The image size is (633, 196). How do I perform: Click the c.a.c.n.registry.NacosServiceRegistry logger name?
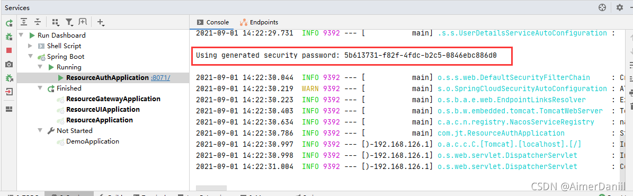coord(516,122)
